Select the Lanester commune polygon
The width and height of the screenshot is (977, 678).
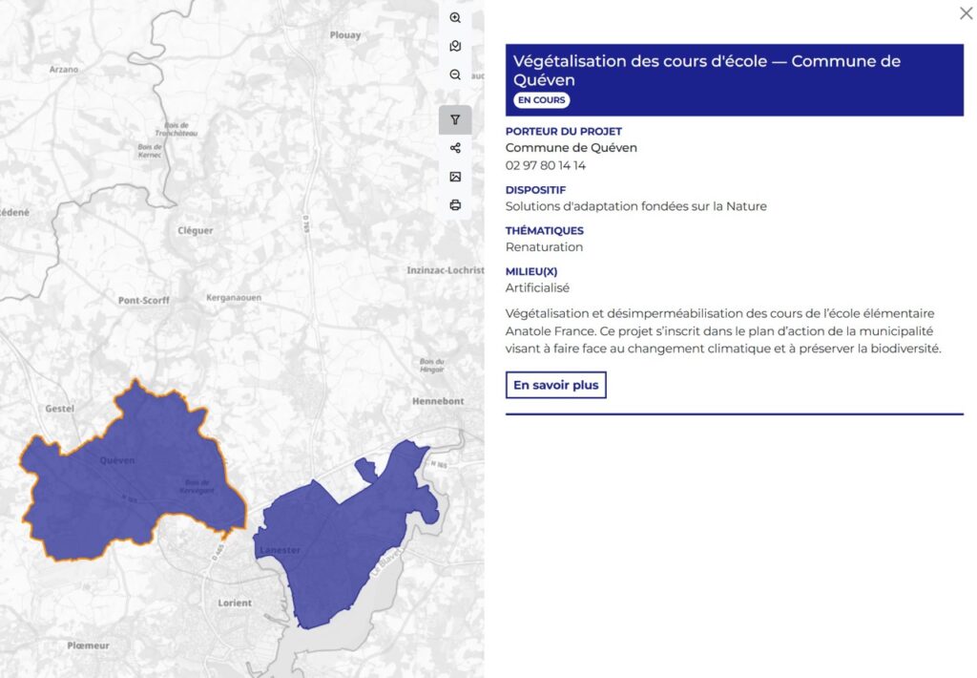334,544
